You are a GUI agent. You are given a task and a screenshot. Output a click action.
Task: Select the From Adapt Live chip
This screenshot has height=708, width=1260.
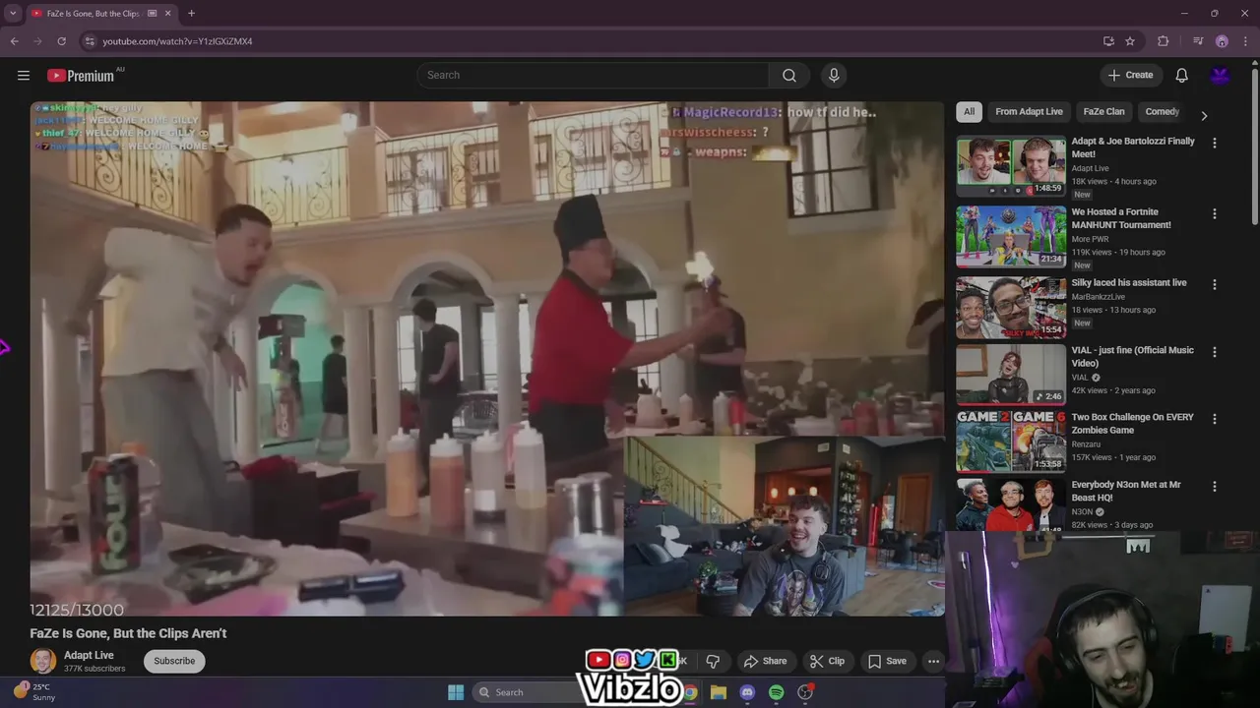(1029, 111)
